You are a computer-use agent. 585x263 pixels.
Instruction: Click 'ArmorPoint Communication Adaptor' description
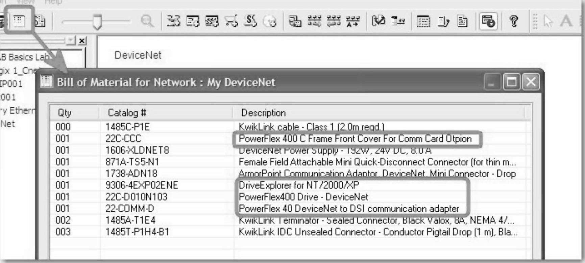point(377,174)
